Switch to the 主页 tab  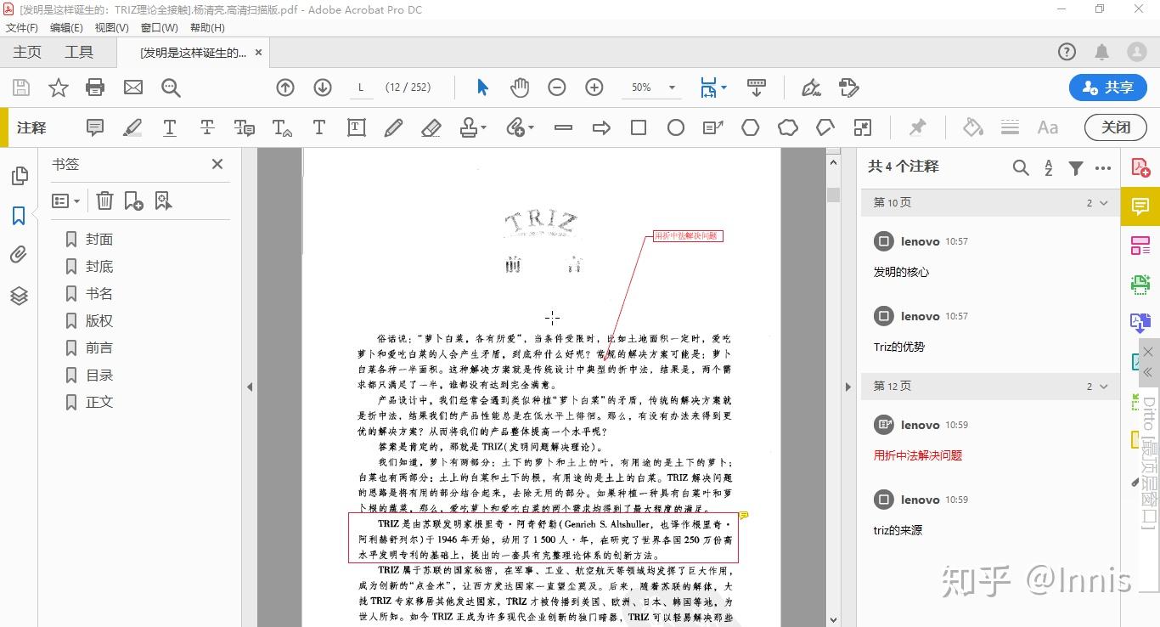(x=28, y=51)
